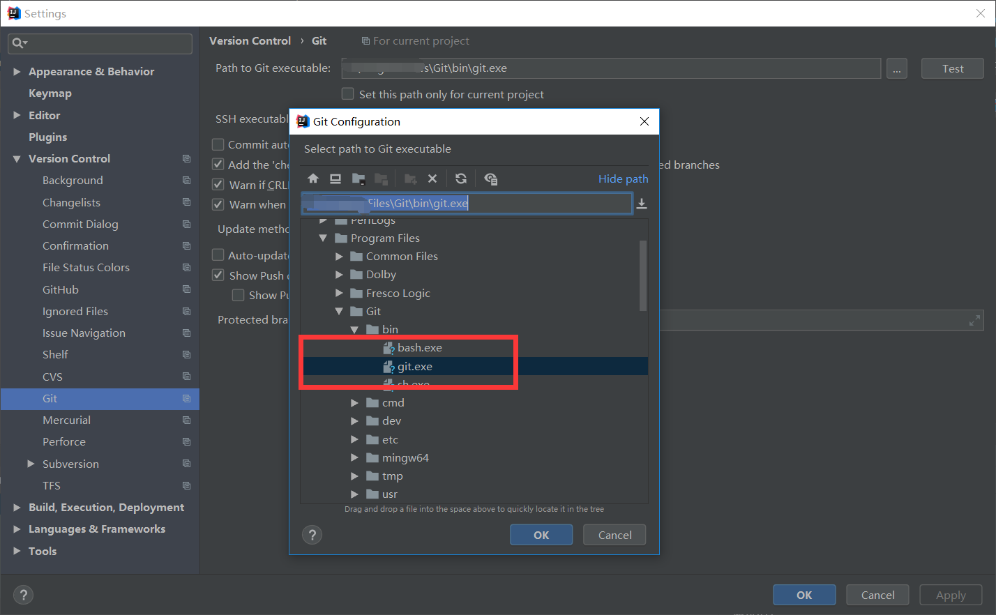Click the help button at Settings bottom-left
The height and width of the screenshot is (615, 996).
tap(24, 595)
